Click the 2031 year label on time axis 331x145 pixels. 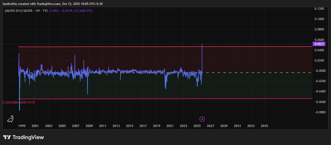tap(237, 126)
